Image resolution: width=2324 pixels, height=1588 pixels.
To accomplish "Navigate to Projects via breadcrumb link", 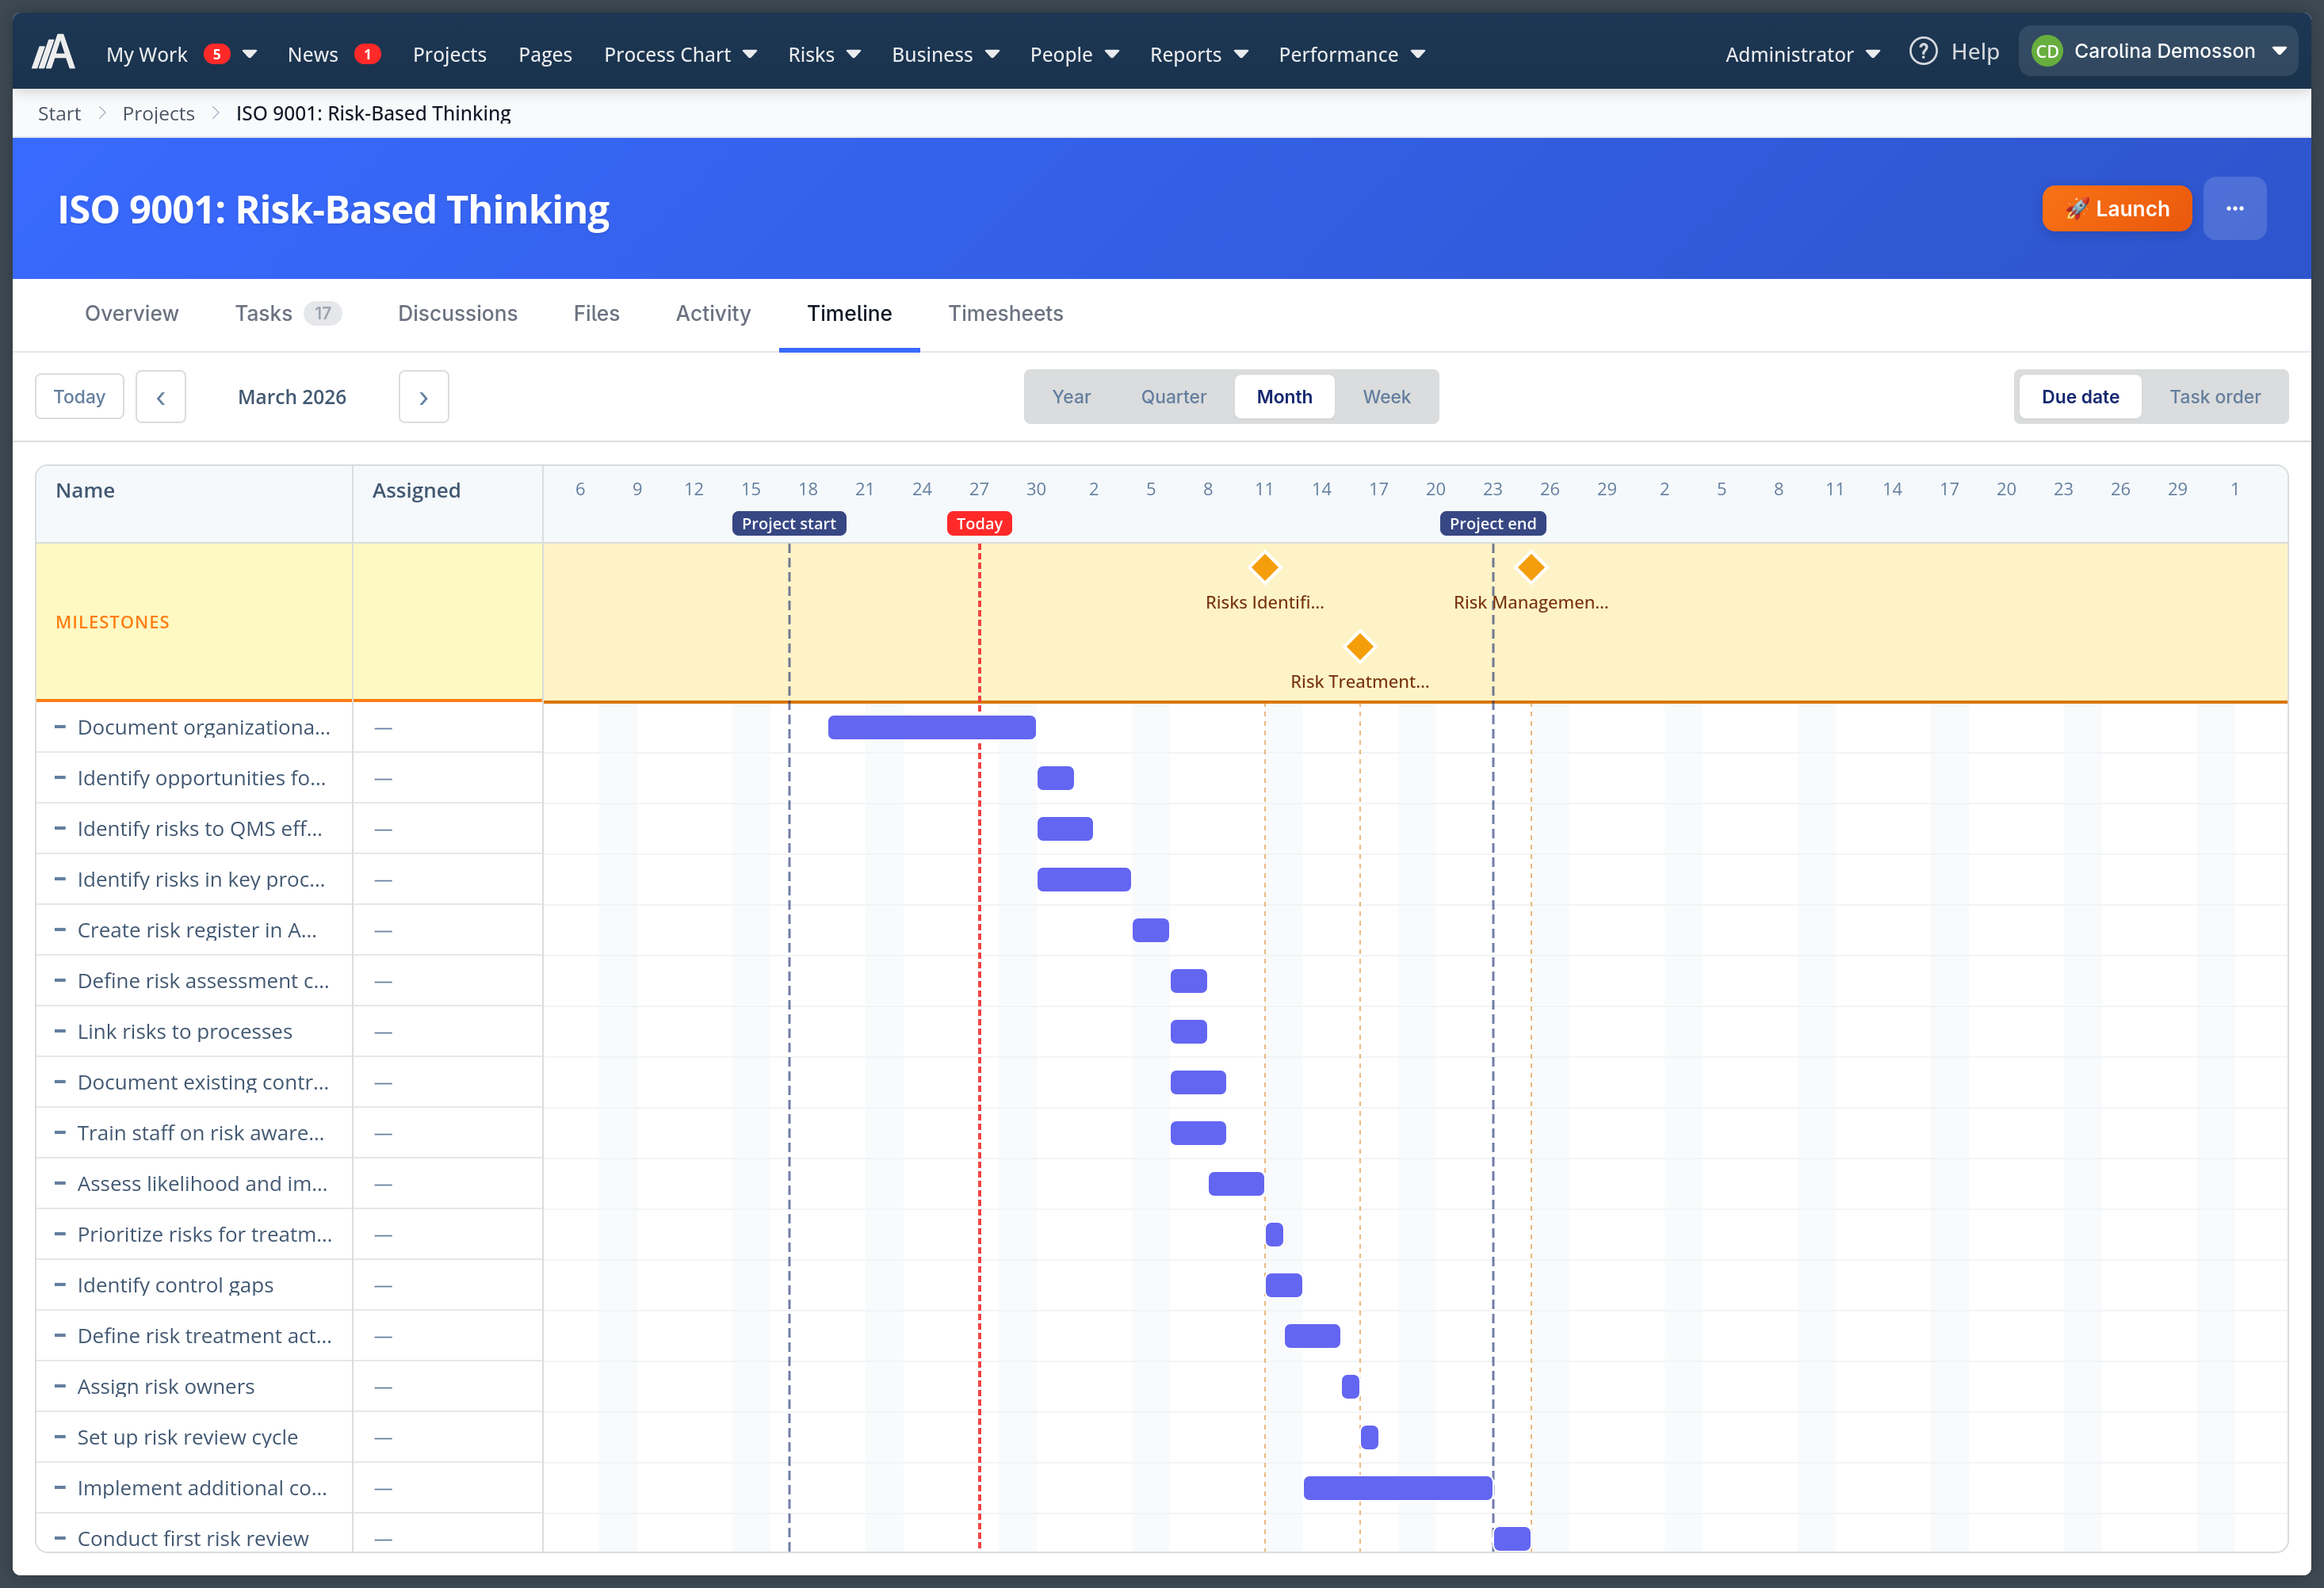I will pos(158,113).
